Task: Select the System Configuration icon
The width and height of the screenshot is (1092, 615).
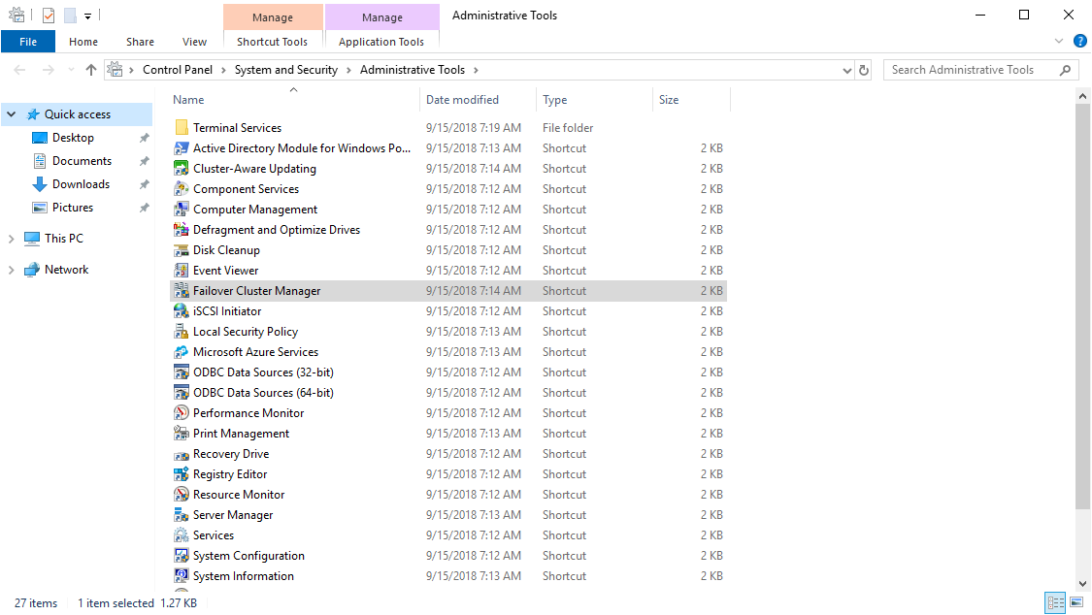Action: (182, 555)
